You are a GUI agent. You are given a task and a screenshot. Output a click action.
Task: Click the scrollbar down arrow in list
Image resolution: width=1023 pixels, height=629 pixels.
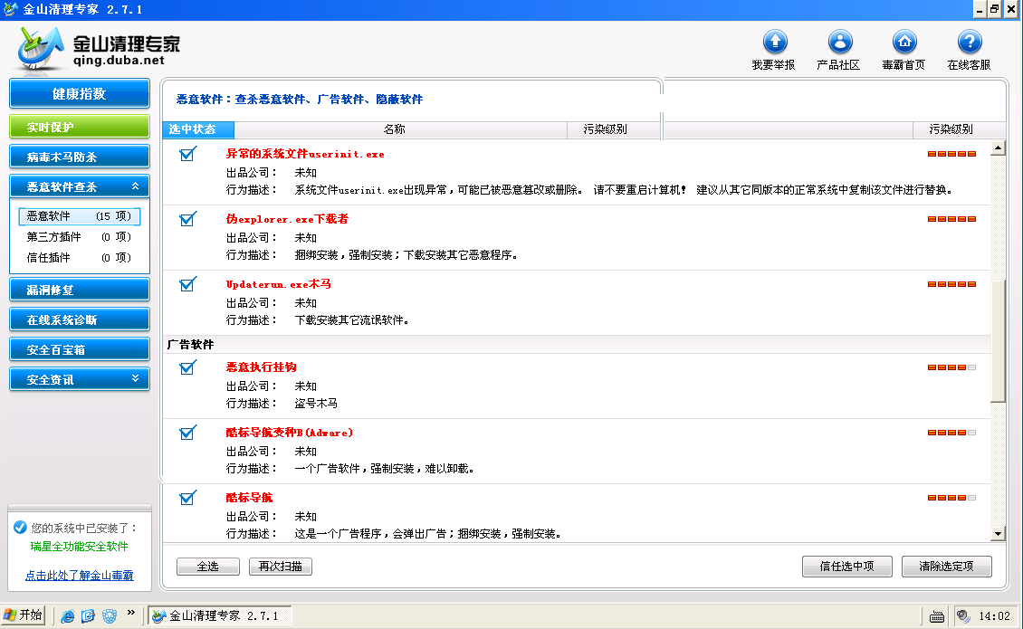click(x=998, y=534)
